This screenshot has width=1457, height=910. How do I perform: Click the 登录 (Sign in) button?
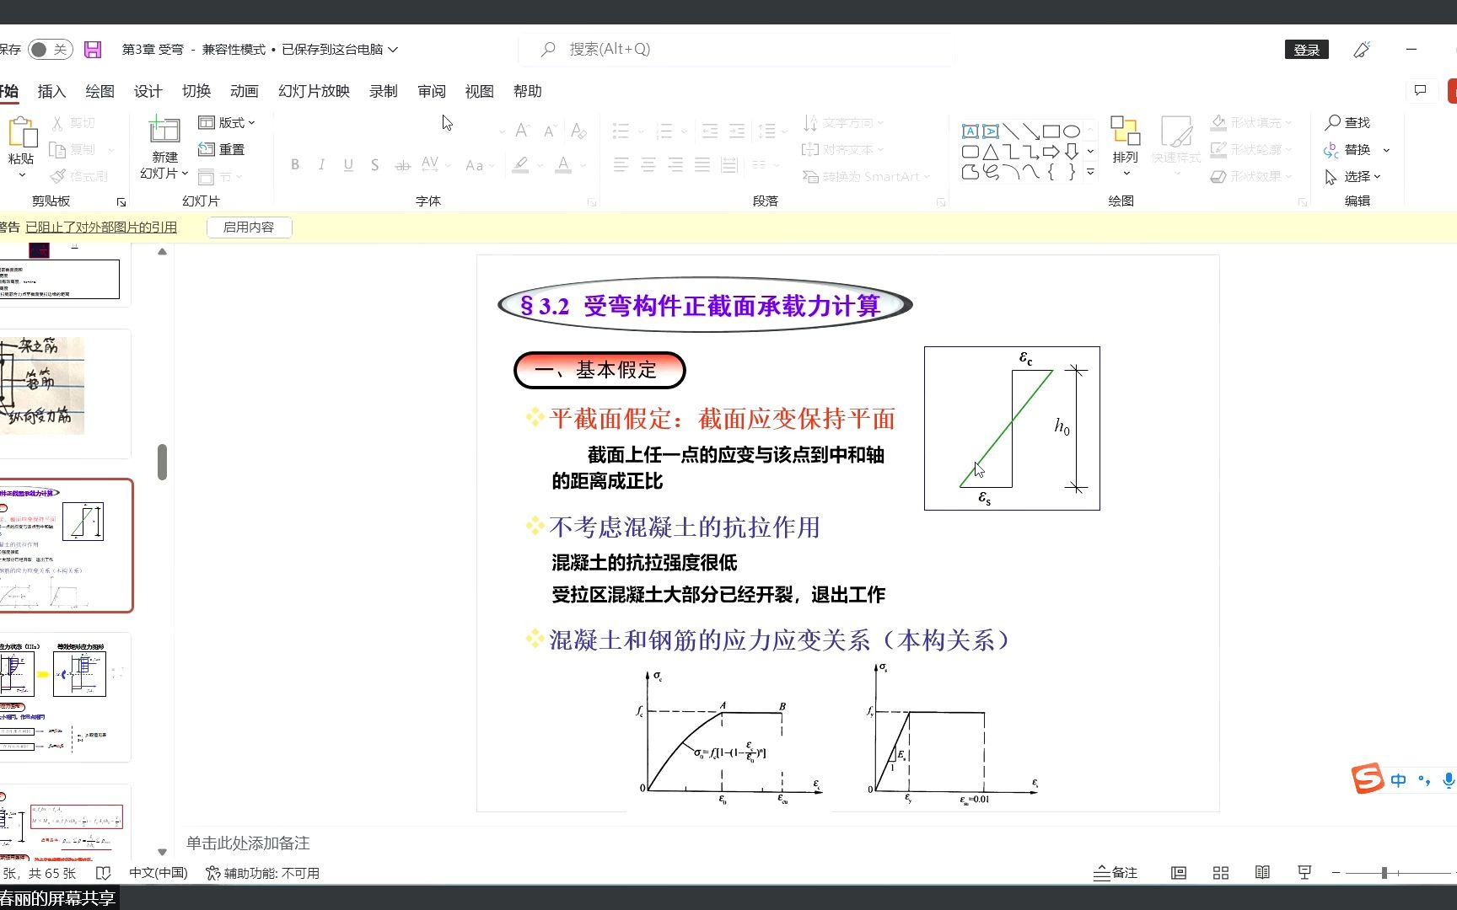1306,50
